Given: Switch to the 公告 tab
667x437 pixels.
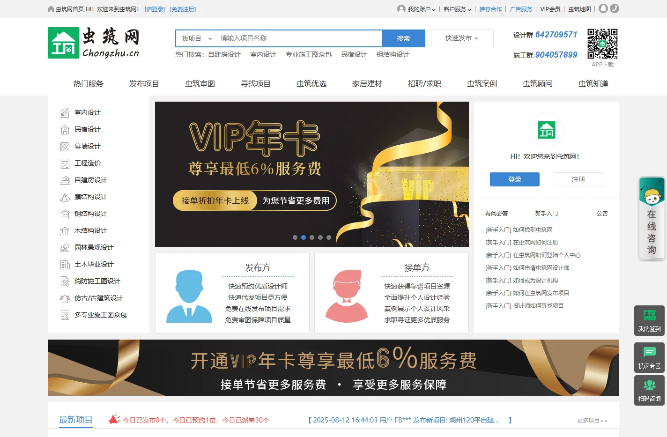Looking at the screenshot, I should [602, 214].
